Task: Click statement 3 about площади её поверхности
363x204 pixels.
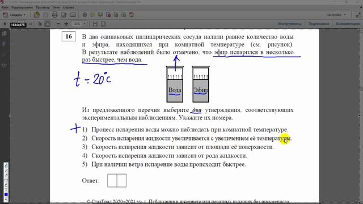Action: (178, 147)
